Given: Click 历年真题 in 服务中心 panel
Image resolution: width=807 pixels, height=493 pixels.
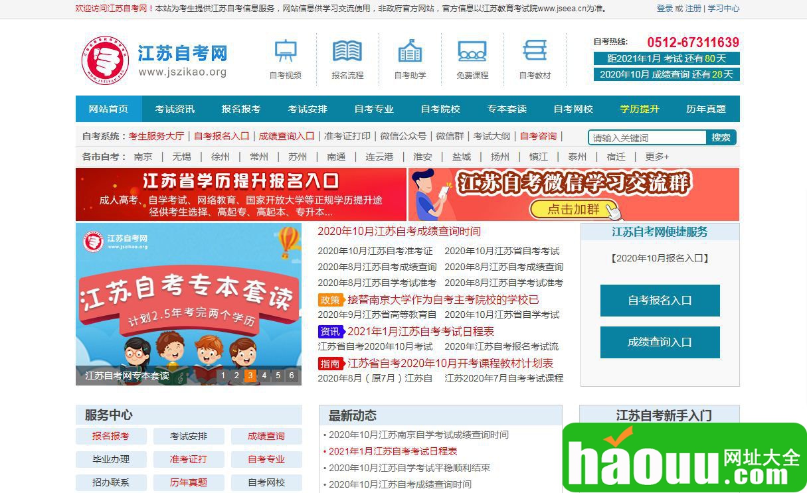Looking at the screenshot, I should click(189, 482).
